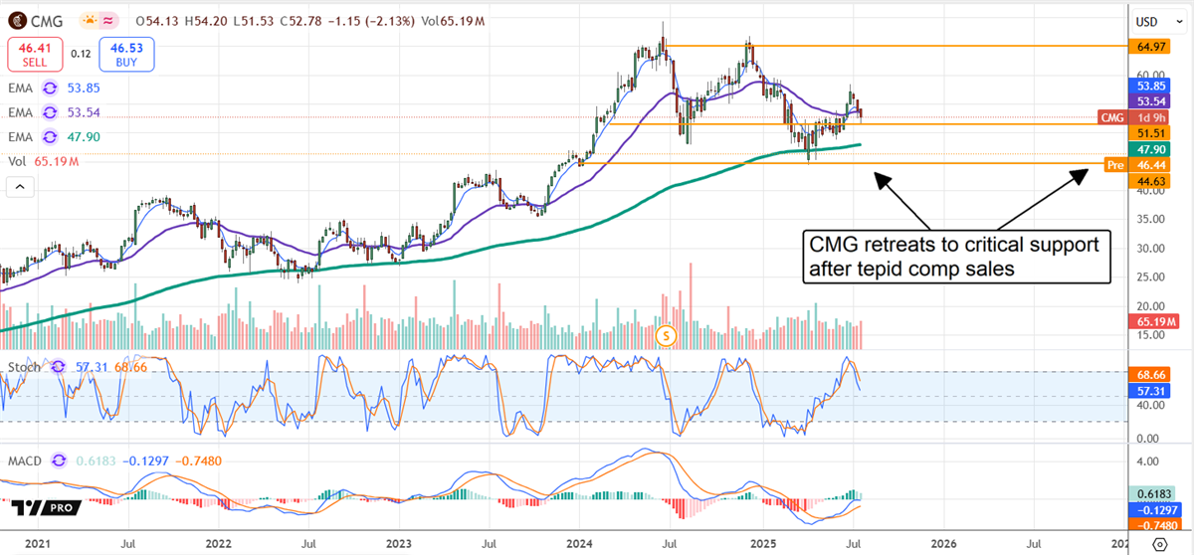Select the EMA 47.90 legend label

pos(22,136)
